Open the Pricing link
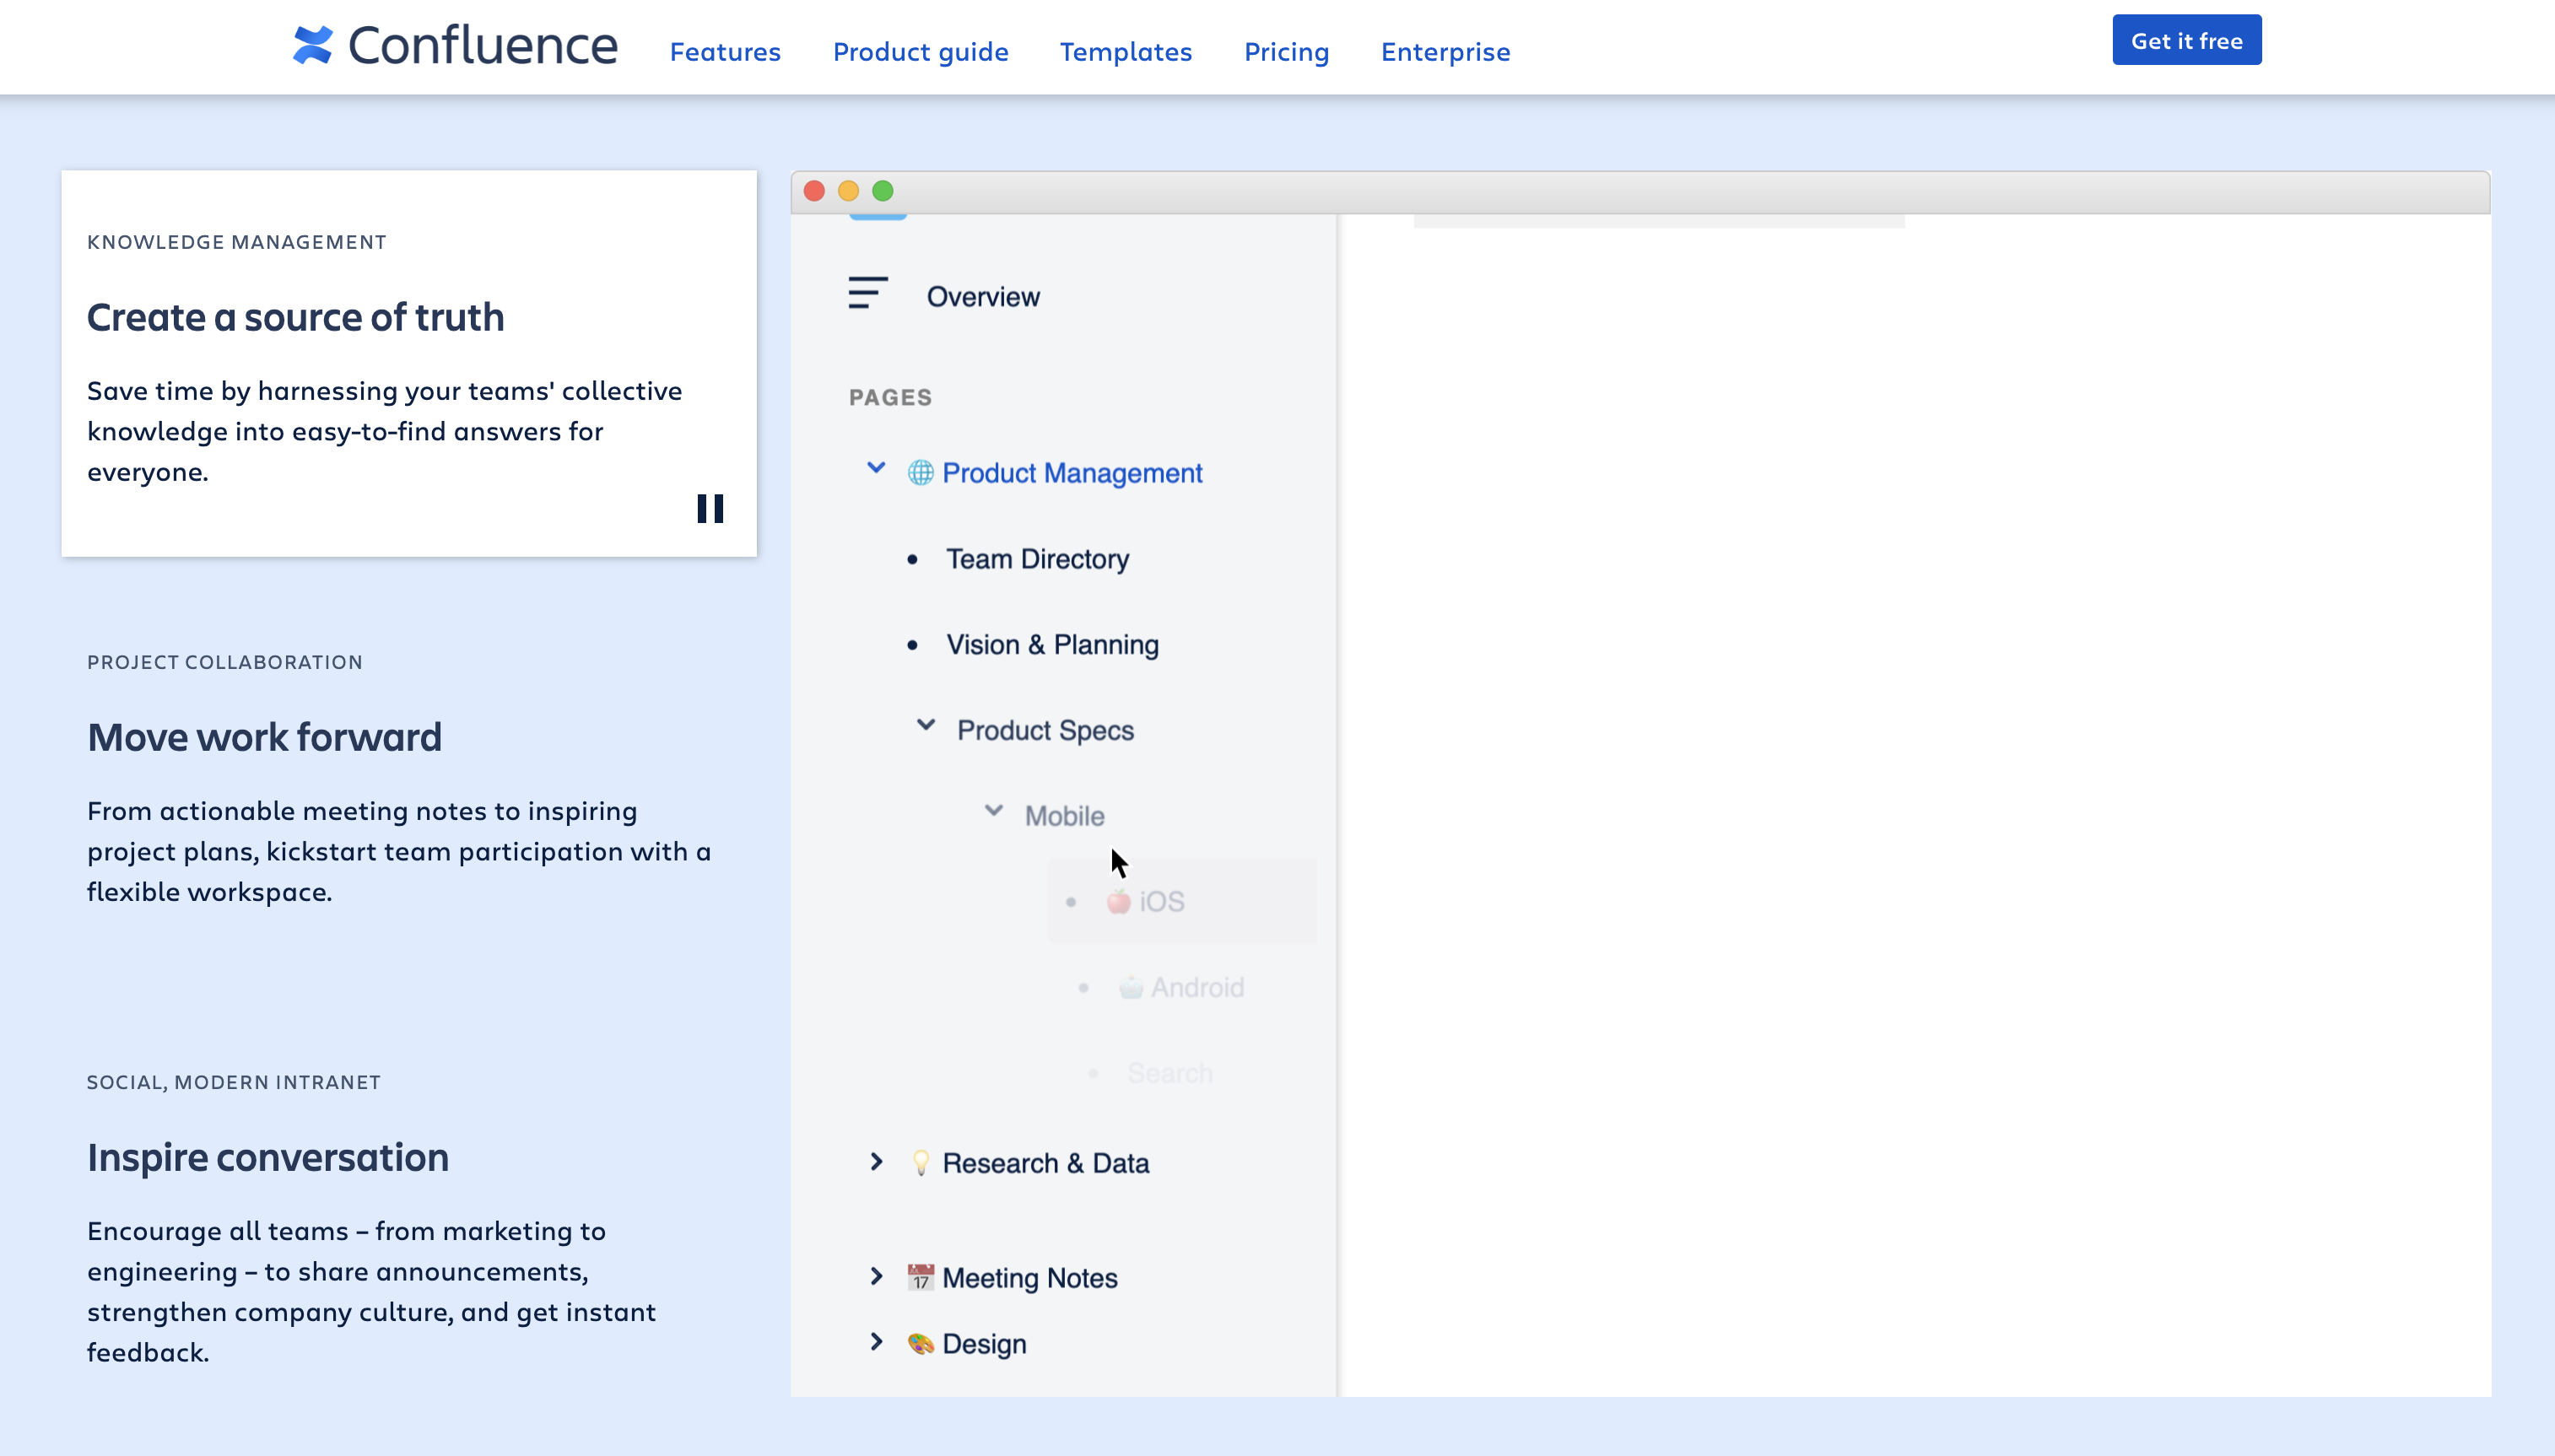2555x1456 pixels. tap(1286, 52)
